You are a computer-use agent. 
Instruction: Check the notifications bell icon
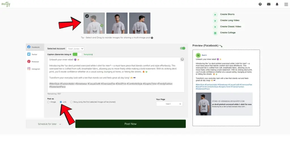(x=277, y=4)
